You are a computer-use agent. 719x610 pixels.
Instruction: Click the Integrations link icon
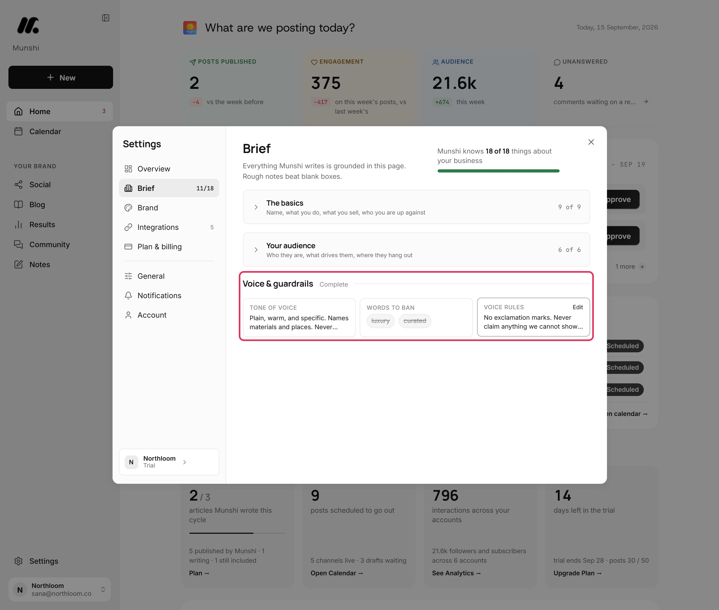pos(128,227)
